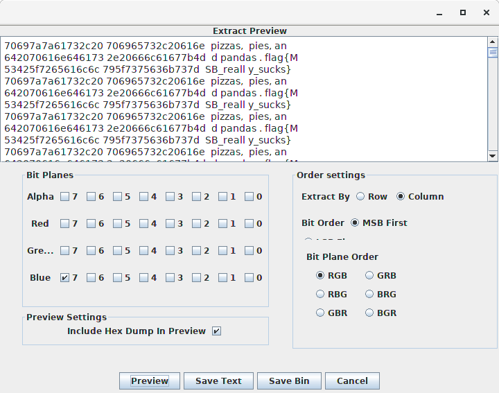Click the Preview button

point(150,381)
